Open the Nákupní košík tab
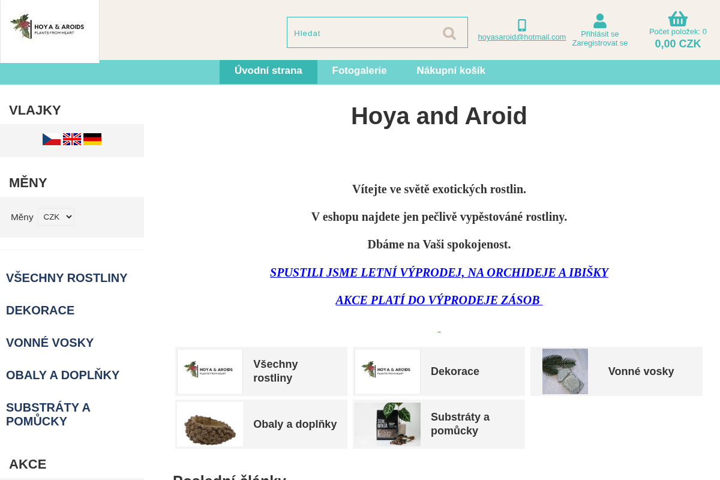 point(451,71)
